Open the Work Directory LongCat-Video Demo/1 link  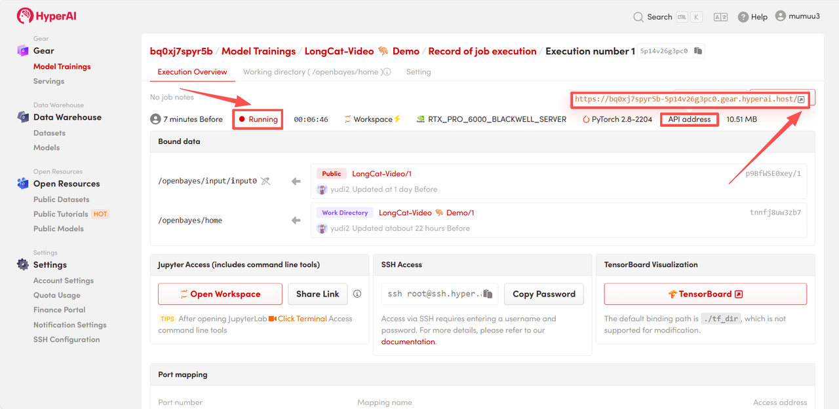click(x=427, y=213)
